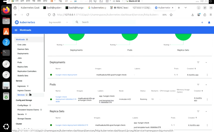Image resolution: width=214 pixels, height=132 pixels.
Task: Close the active Kubernetes browser tab
Action: coord(173,8)
